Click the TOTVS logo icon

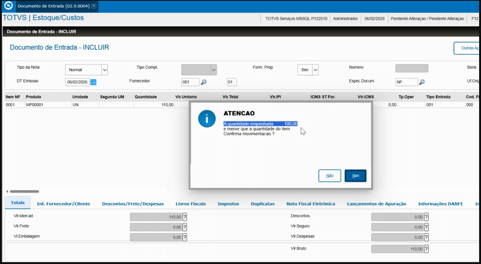[x=8, y=6]
